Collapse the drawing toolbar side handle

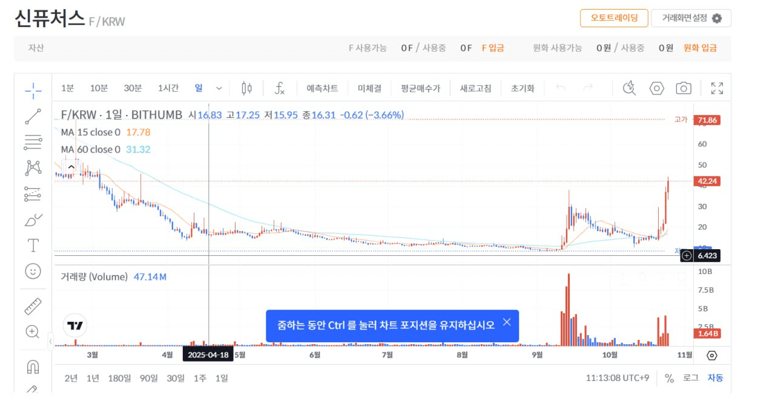[50, 342]
